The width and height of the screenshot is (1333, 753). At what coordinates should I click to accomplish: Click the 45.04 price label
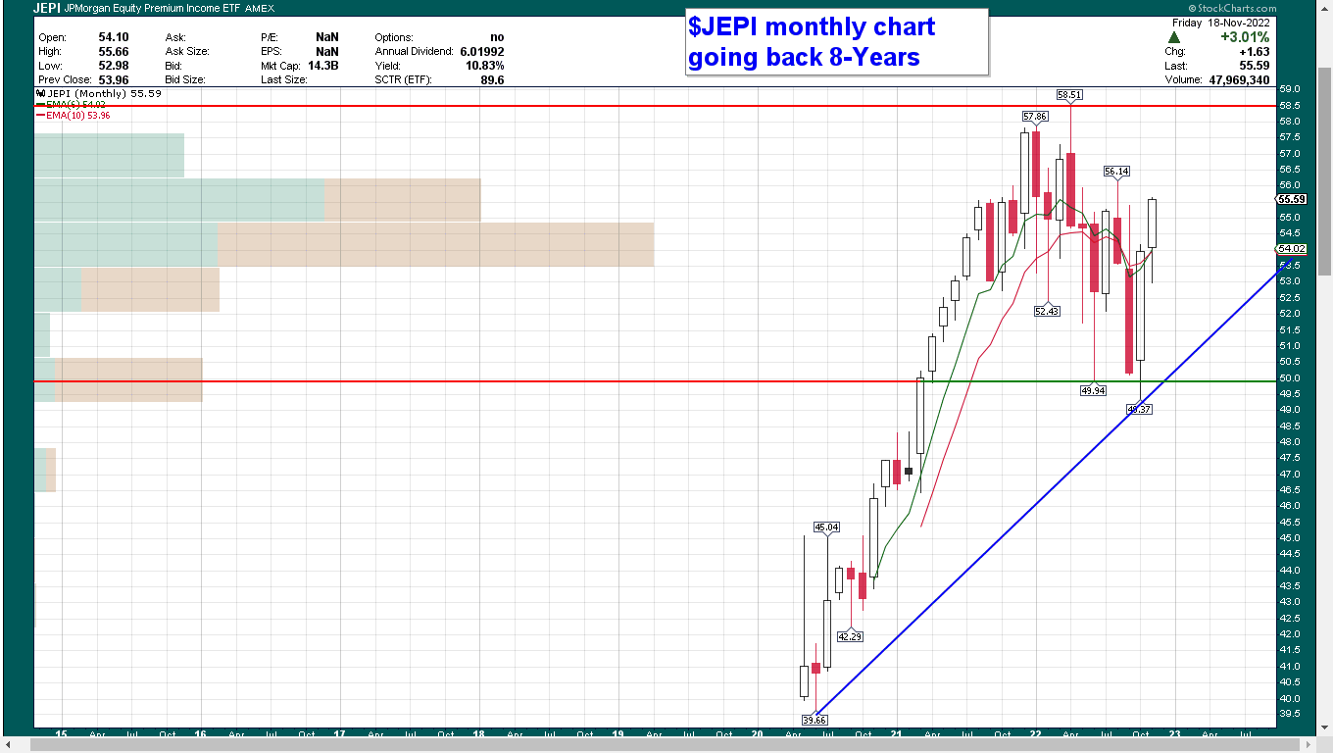[x=827, y=527]
